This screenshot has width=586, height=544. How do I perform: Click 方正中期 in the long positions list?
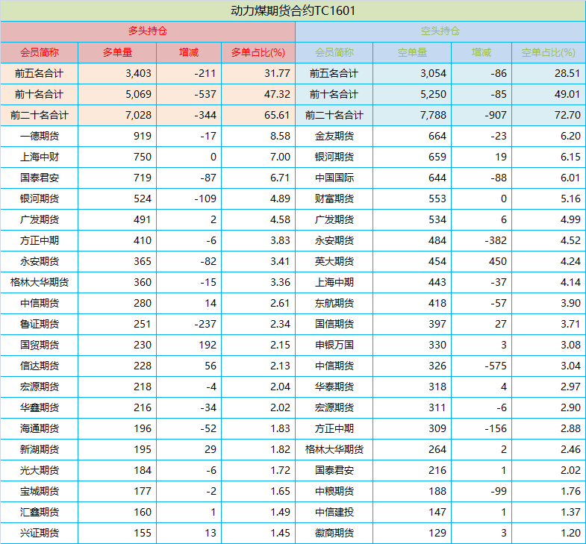tap(40, 240)
